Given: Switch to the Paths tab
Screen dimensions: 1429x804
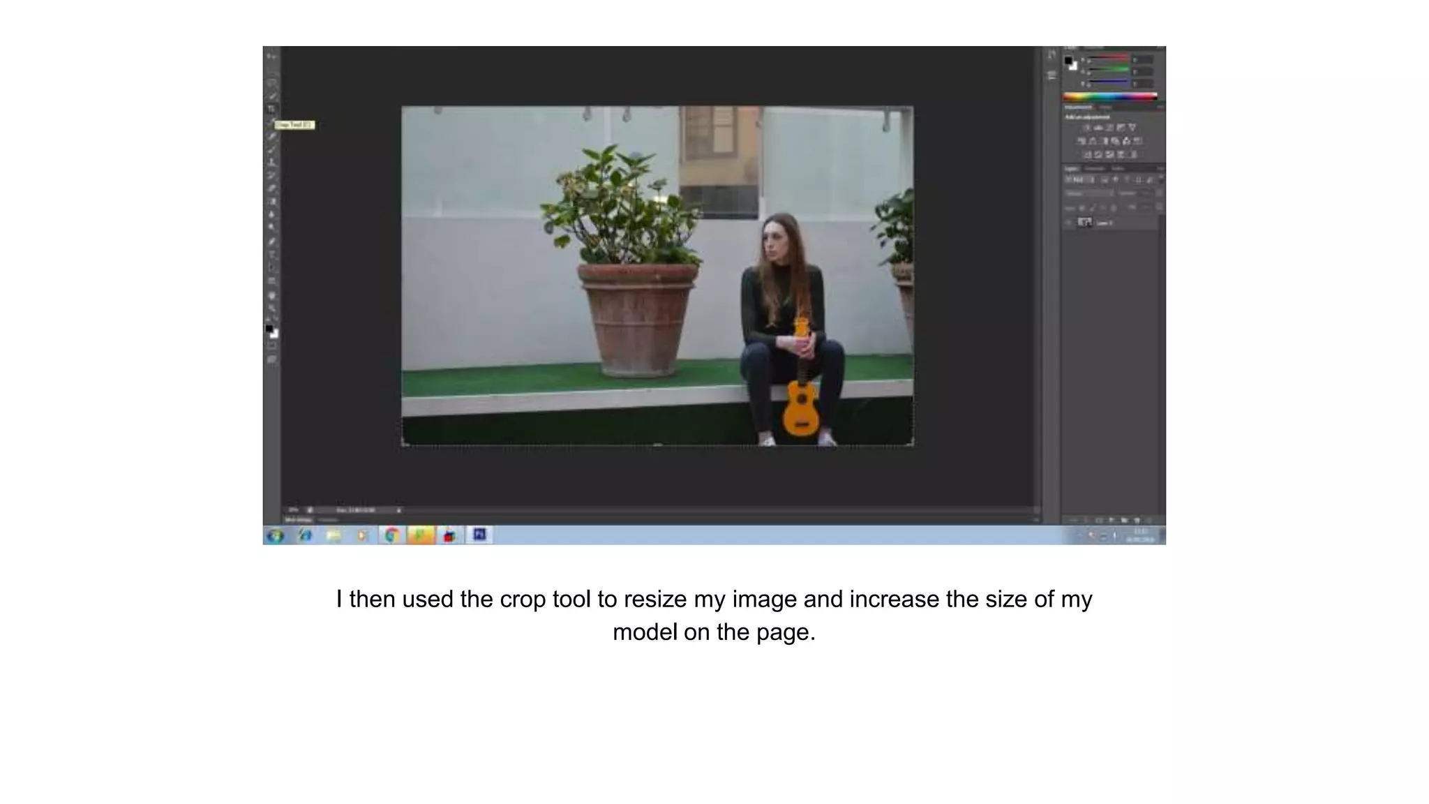Looking at the screenshot, I should point(1118,168).
